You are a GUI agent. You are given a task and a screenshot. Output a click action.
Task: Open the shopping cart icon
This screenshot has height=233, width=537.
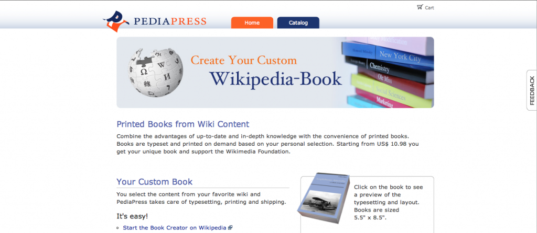pyautogui.click(x=420, y=7)
